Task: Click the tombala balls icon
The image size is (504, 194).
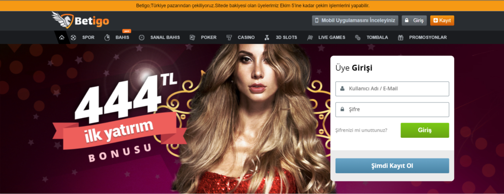Action: (x=358, y=37)
